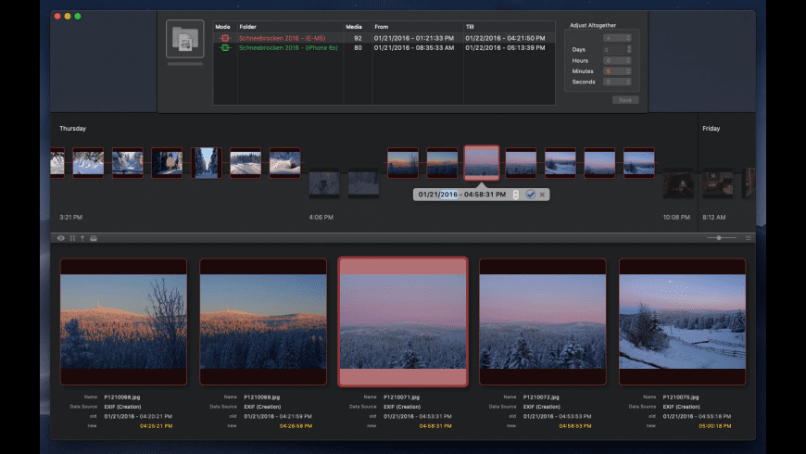
Task: Click the 3:21 PM timeline time label
Action: point(71,218)
